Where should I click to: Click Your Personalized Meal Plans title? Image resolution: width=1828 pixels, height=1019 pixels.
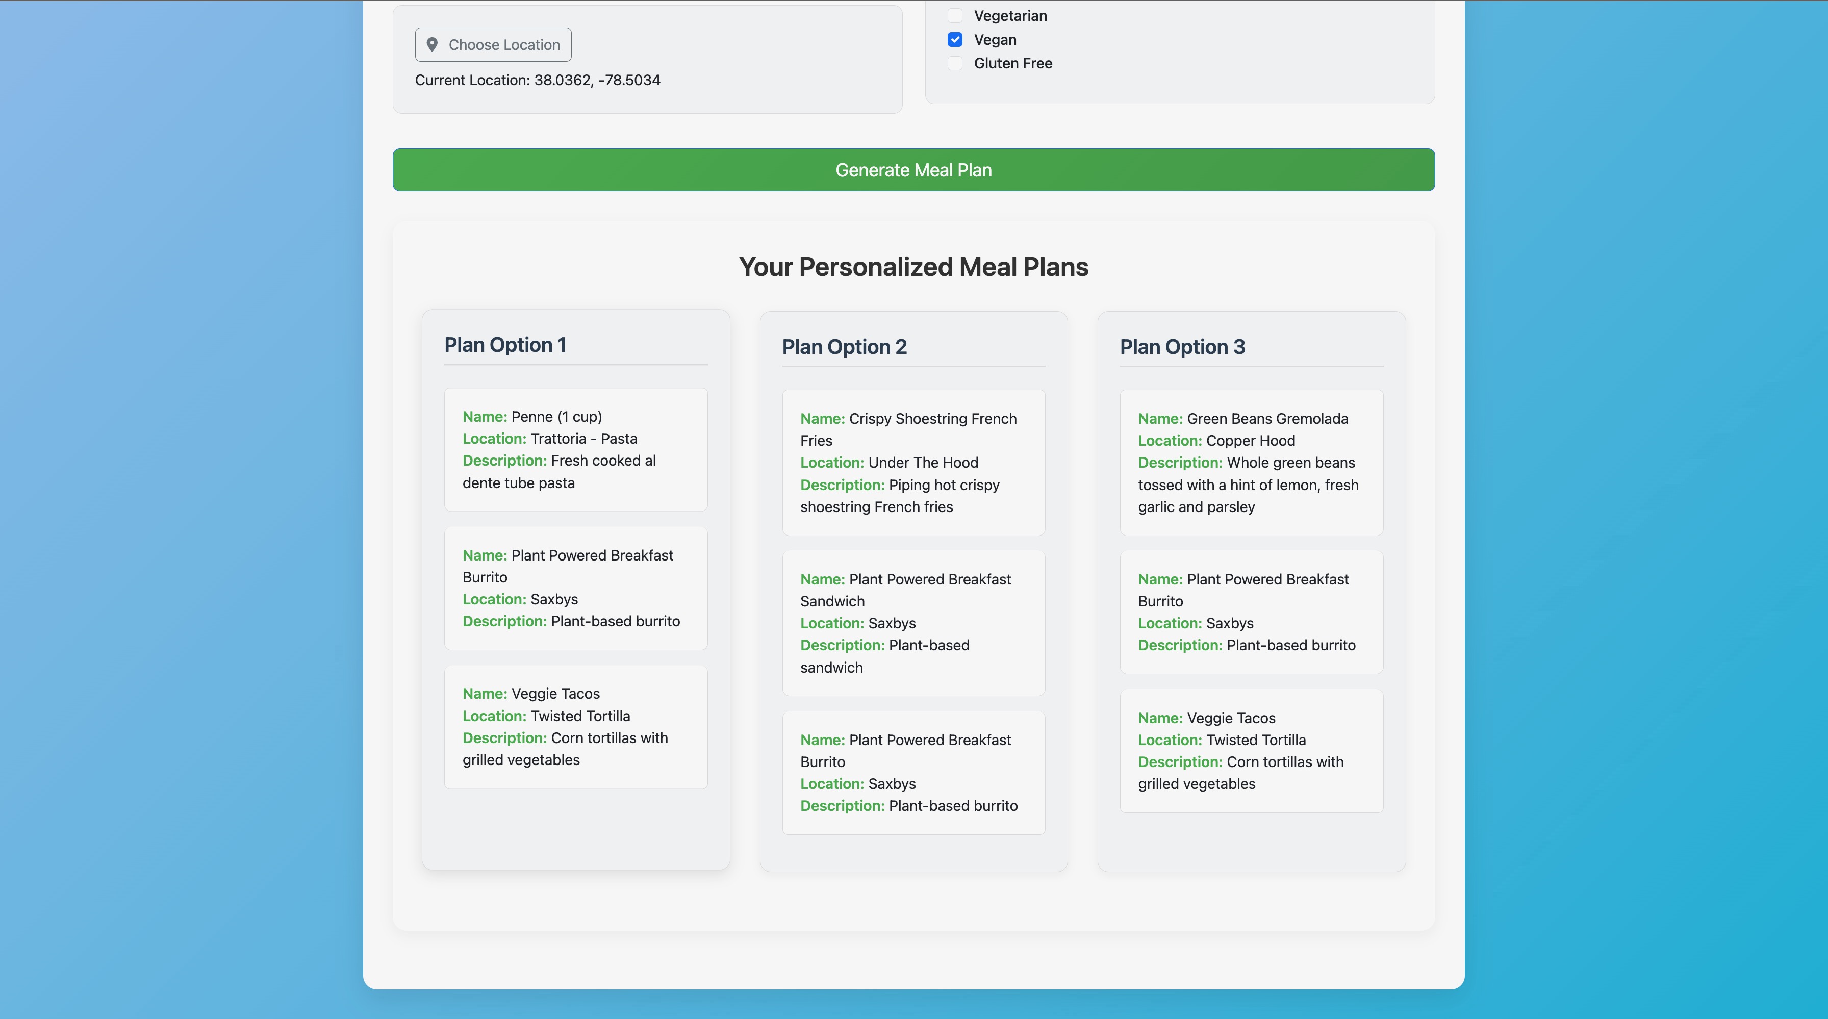pos(913,267)
